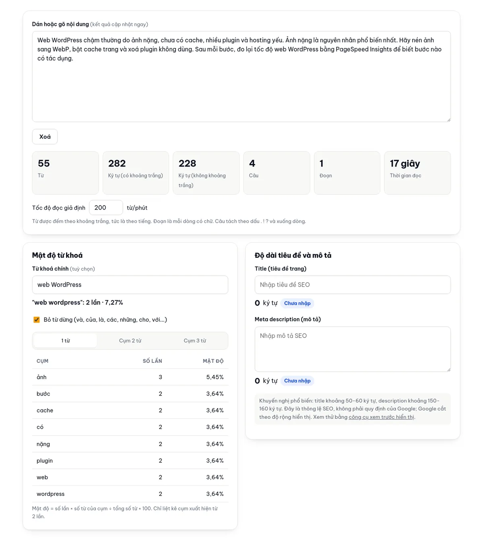
Task: Click the web row in keyword table
Action: pyautogui.click(x=130, y=477)
